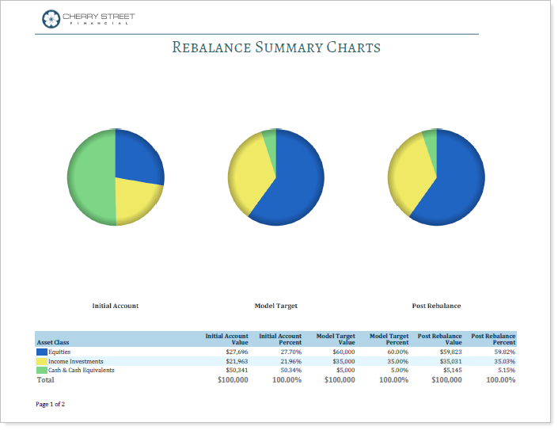This screenshot has width=558, height=430.
Task: Click the green Cash & Cash Equivalents swatch
Action: point(41,370)
